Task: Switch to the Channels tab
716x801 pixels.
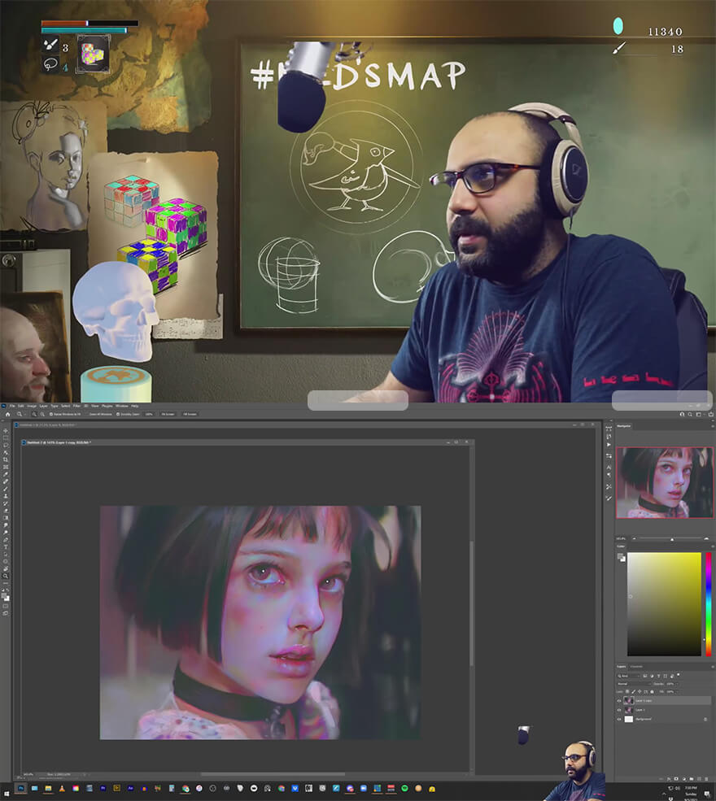Action: 636,667
